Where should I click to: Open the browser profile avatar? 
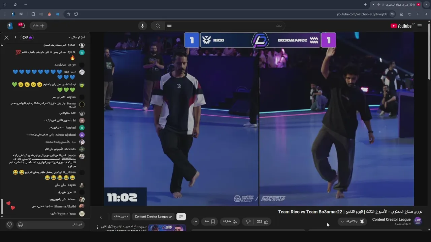(x=13, y=14)
